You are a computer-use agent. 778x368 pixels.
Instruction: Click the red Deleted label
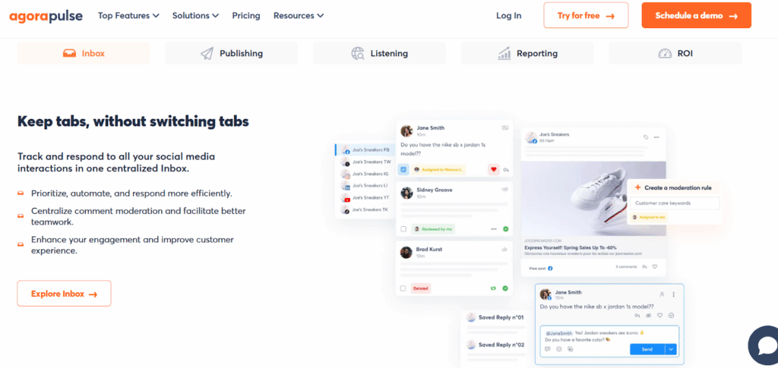click(x=421, y=288)
